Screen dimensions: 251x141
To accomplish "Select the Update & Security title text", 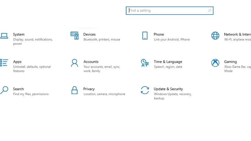I will [168, 89].
